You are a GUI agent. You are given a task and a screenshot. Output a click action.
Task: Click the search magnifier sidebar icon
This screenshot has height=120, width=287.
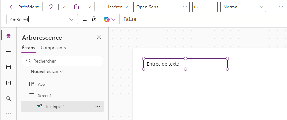[8, 98]
